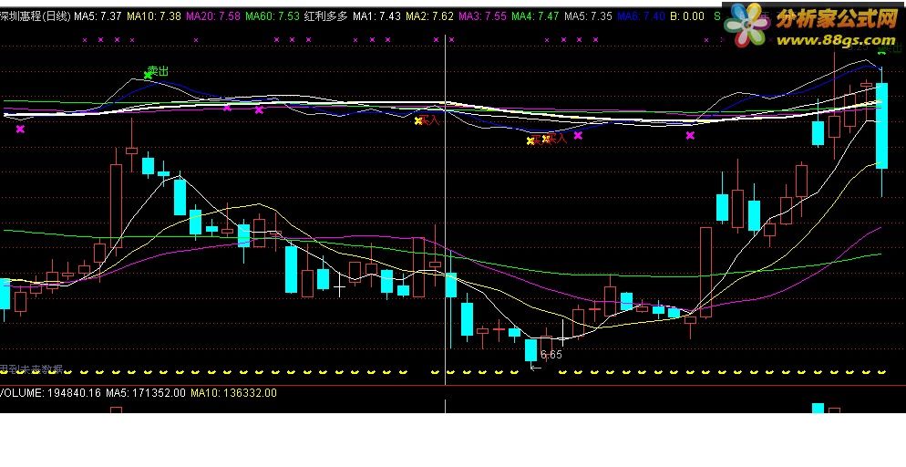The width and height of the screenshot is (906, 467).
Task: Click the green 卖出 sell signal marker
Action: click(158, 71)
